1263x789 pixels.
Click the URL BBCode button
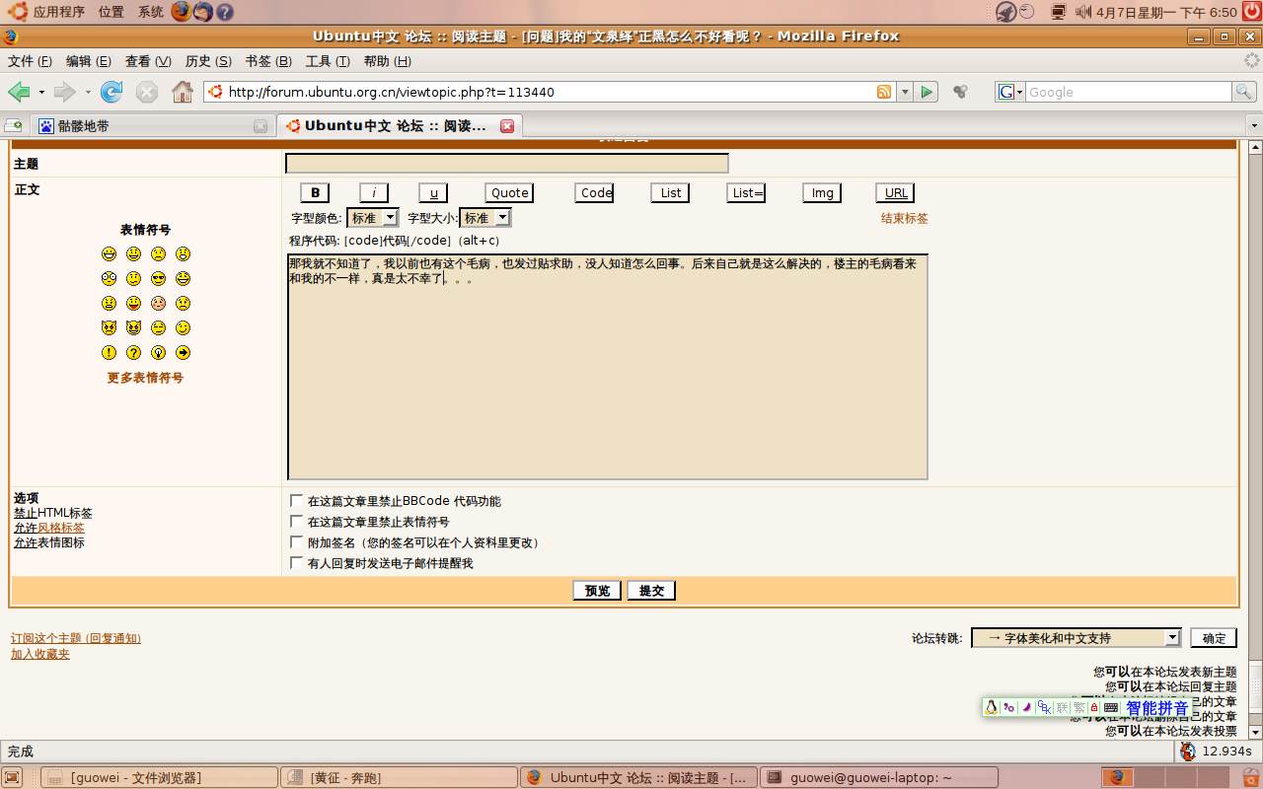896,193
